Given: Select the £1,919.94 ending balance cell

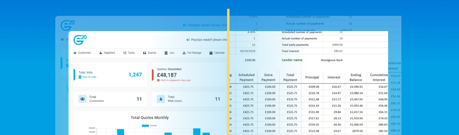Looking at the screenshot, I should [x=356, y=118].
